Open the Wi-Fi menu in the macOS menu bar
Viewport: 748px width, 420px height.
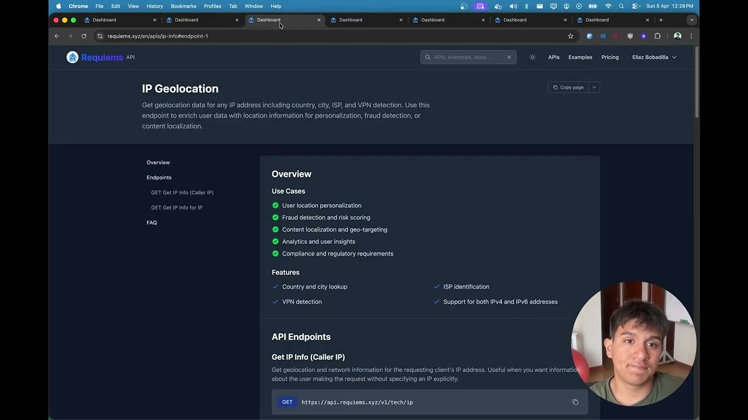coord(608,6)
